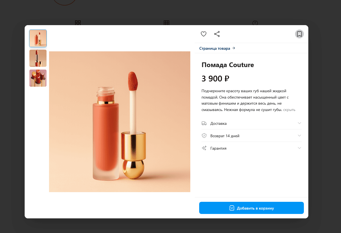This screenshot has height=233, width=341.
Task: Toggle the heart to favorite the lipstick
Action: click(x=204, y=34)
